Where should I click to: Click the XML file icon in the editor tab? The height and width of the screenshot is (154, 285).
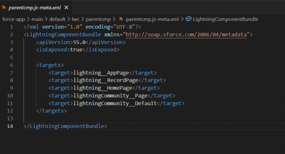pos(4,7)
